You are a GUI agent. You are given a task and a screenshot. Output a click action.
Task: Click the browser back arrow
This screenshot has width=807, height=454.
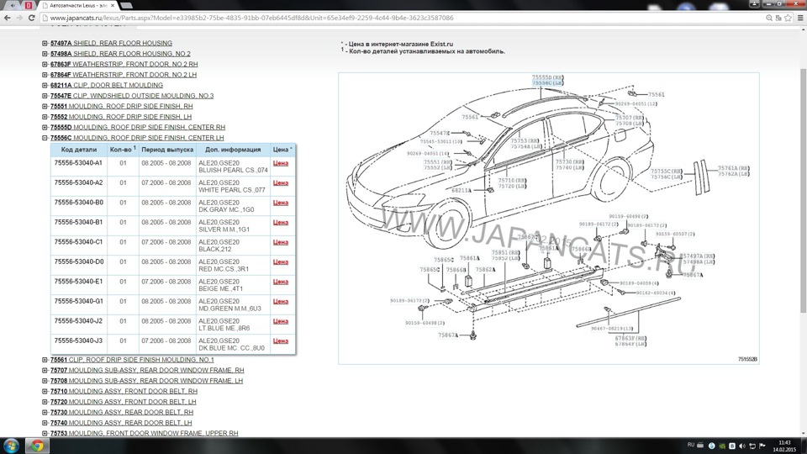(x=8, y=18)
